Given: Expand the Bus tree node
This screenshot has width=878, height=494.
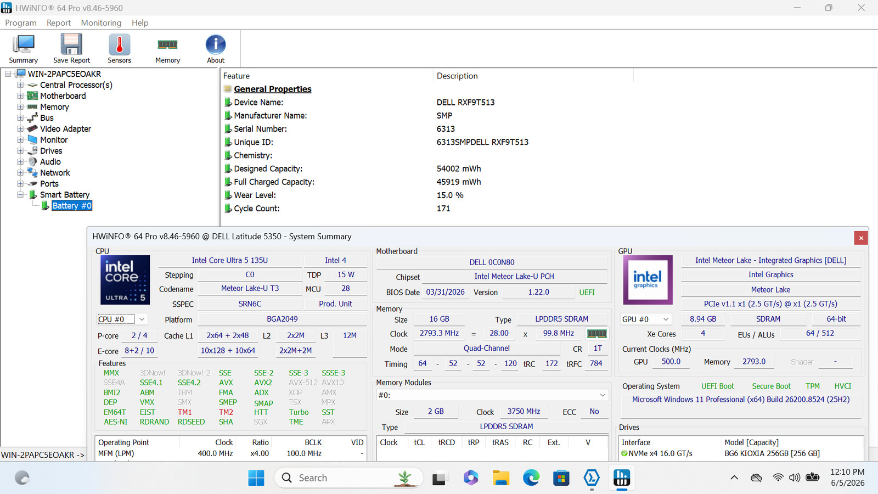Looking at the screenshot, I should pos(20,118).
